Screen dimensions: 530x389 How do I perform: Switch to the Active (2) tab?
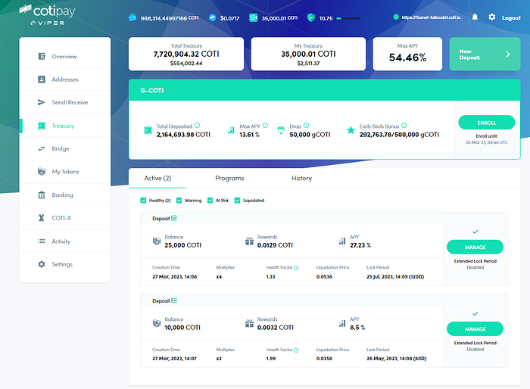click(157, 178)
